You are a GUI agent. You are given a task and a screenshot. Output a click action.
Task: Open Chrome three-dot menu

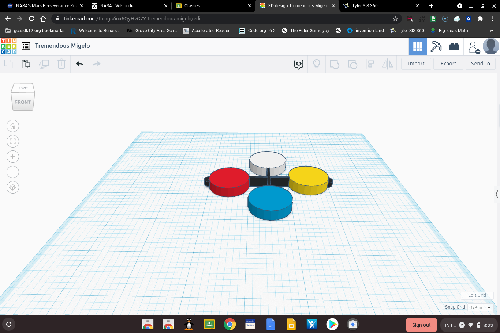pyautogui.click(x=492, y=19)
